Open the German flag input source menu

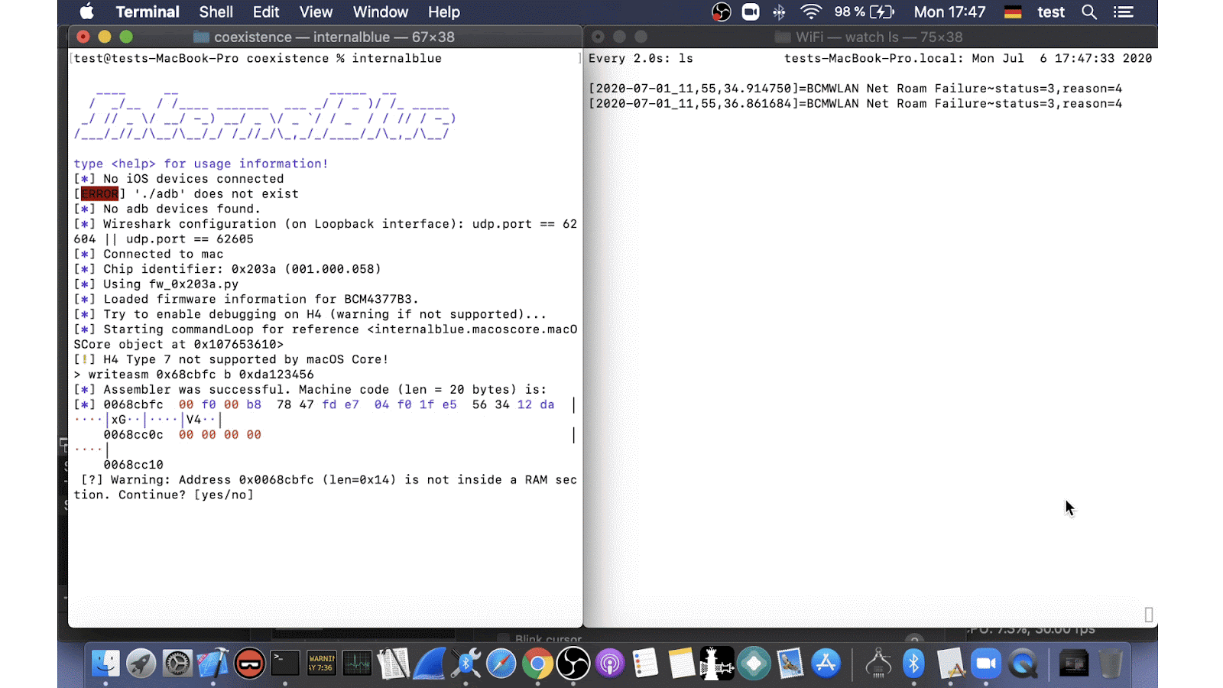click(1013, 12)
